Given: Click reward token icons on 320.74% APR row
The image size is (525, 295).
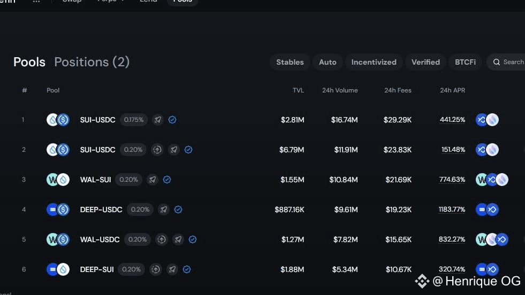Looking at the screenshot, I should [x=487, y=269].
